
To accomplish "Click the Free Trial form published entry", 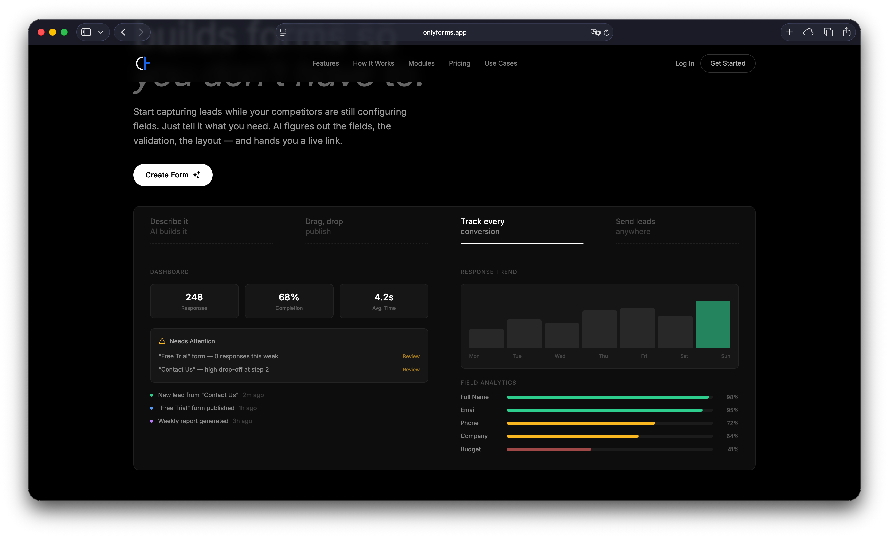I will click(203, 408).
